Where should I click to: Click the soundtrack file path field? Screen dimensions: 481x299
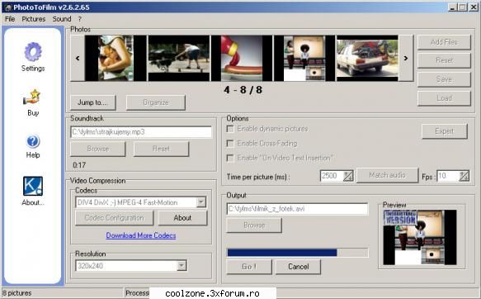pyautogui.click(x=141, y=132)
